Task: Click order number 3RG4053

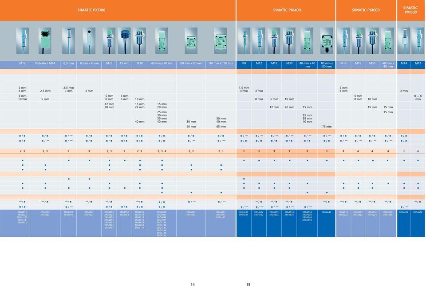Action: coord(124,212)
